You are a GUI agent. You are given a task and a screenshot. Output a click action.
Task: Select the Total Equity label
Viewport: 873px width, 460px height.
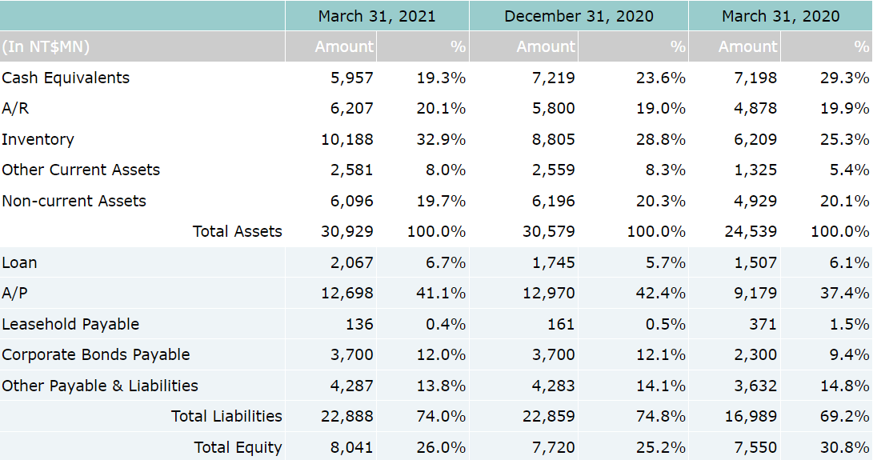pos(238,447)
